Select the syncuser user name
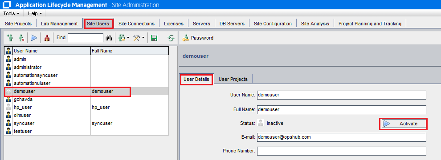Screen dimensions: 441x160 24,123
